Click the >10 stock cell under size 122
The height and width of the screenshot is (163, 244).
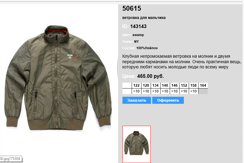click(x=137, y=91)
